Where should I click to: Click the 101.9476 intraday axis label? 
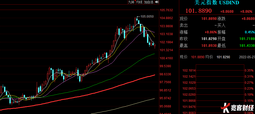(189, 107)
